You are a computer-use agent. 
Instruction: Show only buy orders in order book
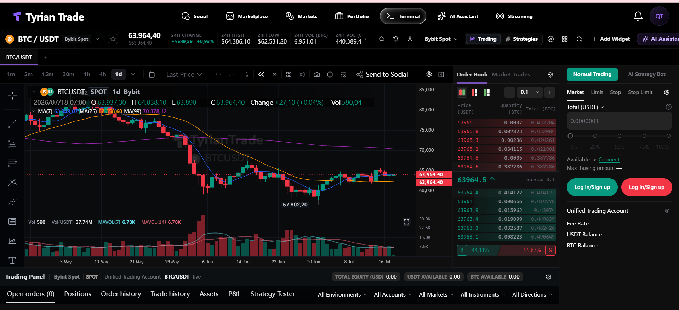point(487,92)
